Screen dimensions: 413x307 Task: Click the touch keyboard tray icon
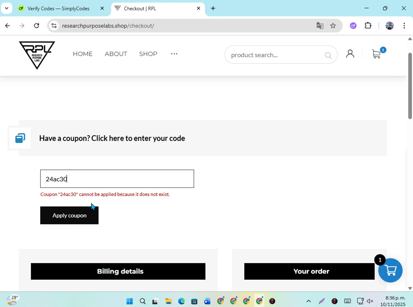click(x=347, y=301)
